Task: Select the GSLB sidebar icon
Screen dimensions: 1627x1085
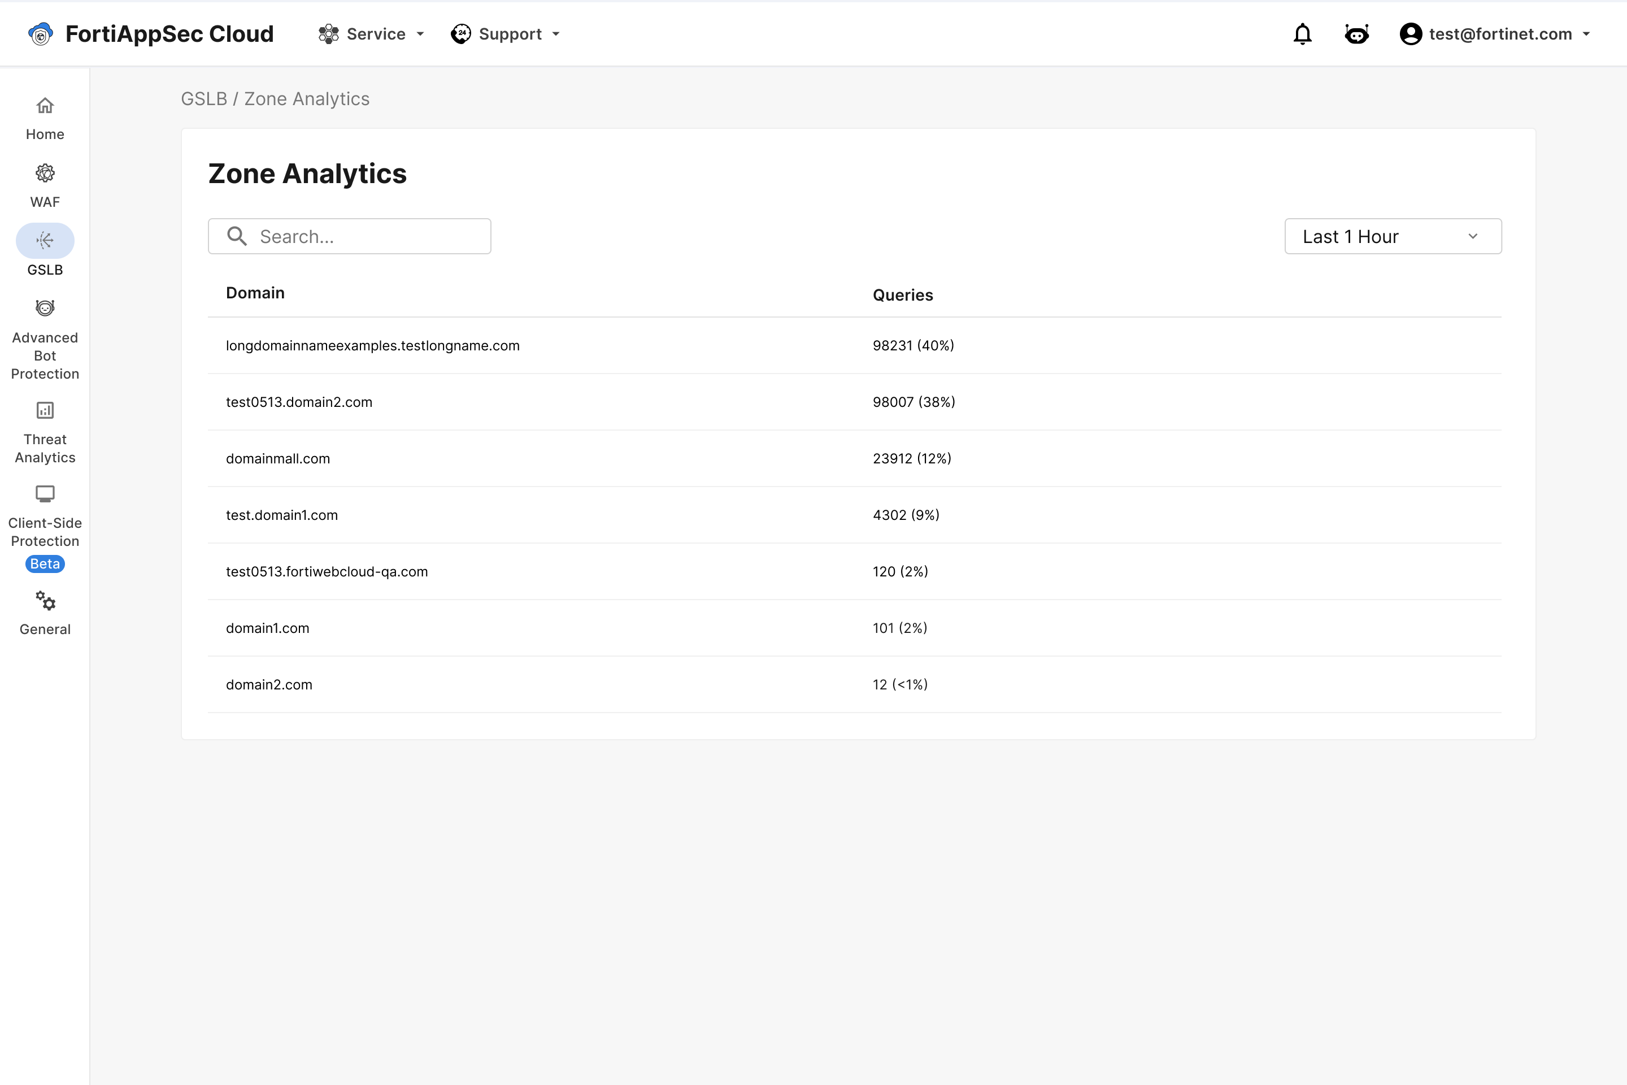Action: click(x=45, y=241)
